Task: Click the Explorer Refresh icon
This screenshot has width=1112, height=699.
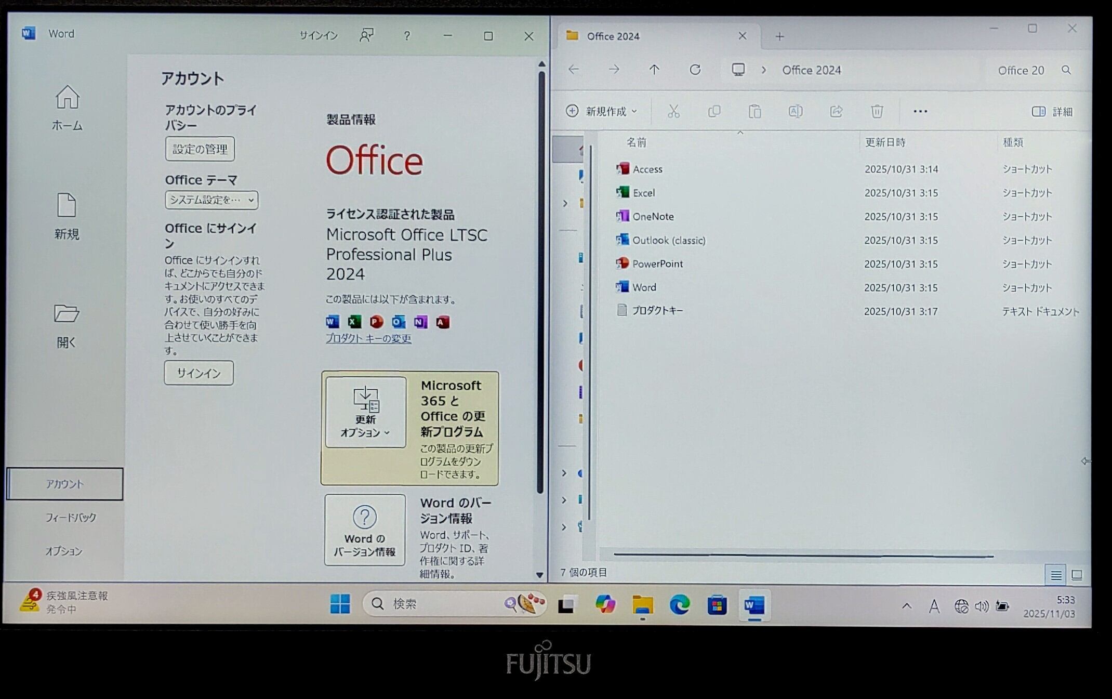Action: [695, 70]
